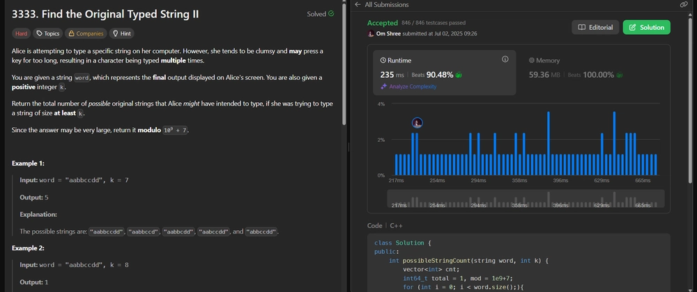Image resolution: width=697 pixels, height=292 pixels.
Task: Click the C++ language label
Action: (396, 225)
